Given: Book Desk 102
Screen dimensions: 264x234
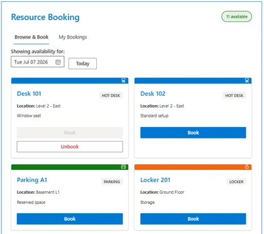Looking at the screenshot, I should (193, 133).
